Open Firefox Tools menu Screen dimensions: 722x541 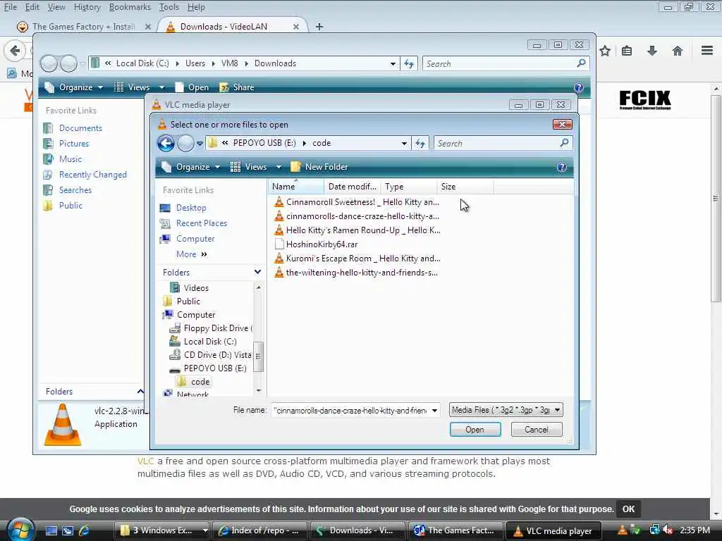(x=169, y=7)
